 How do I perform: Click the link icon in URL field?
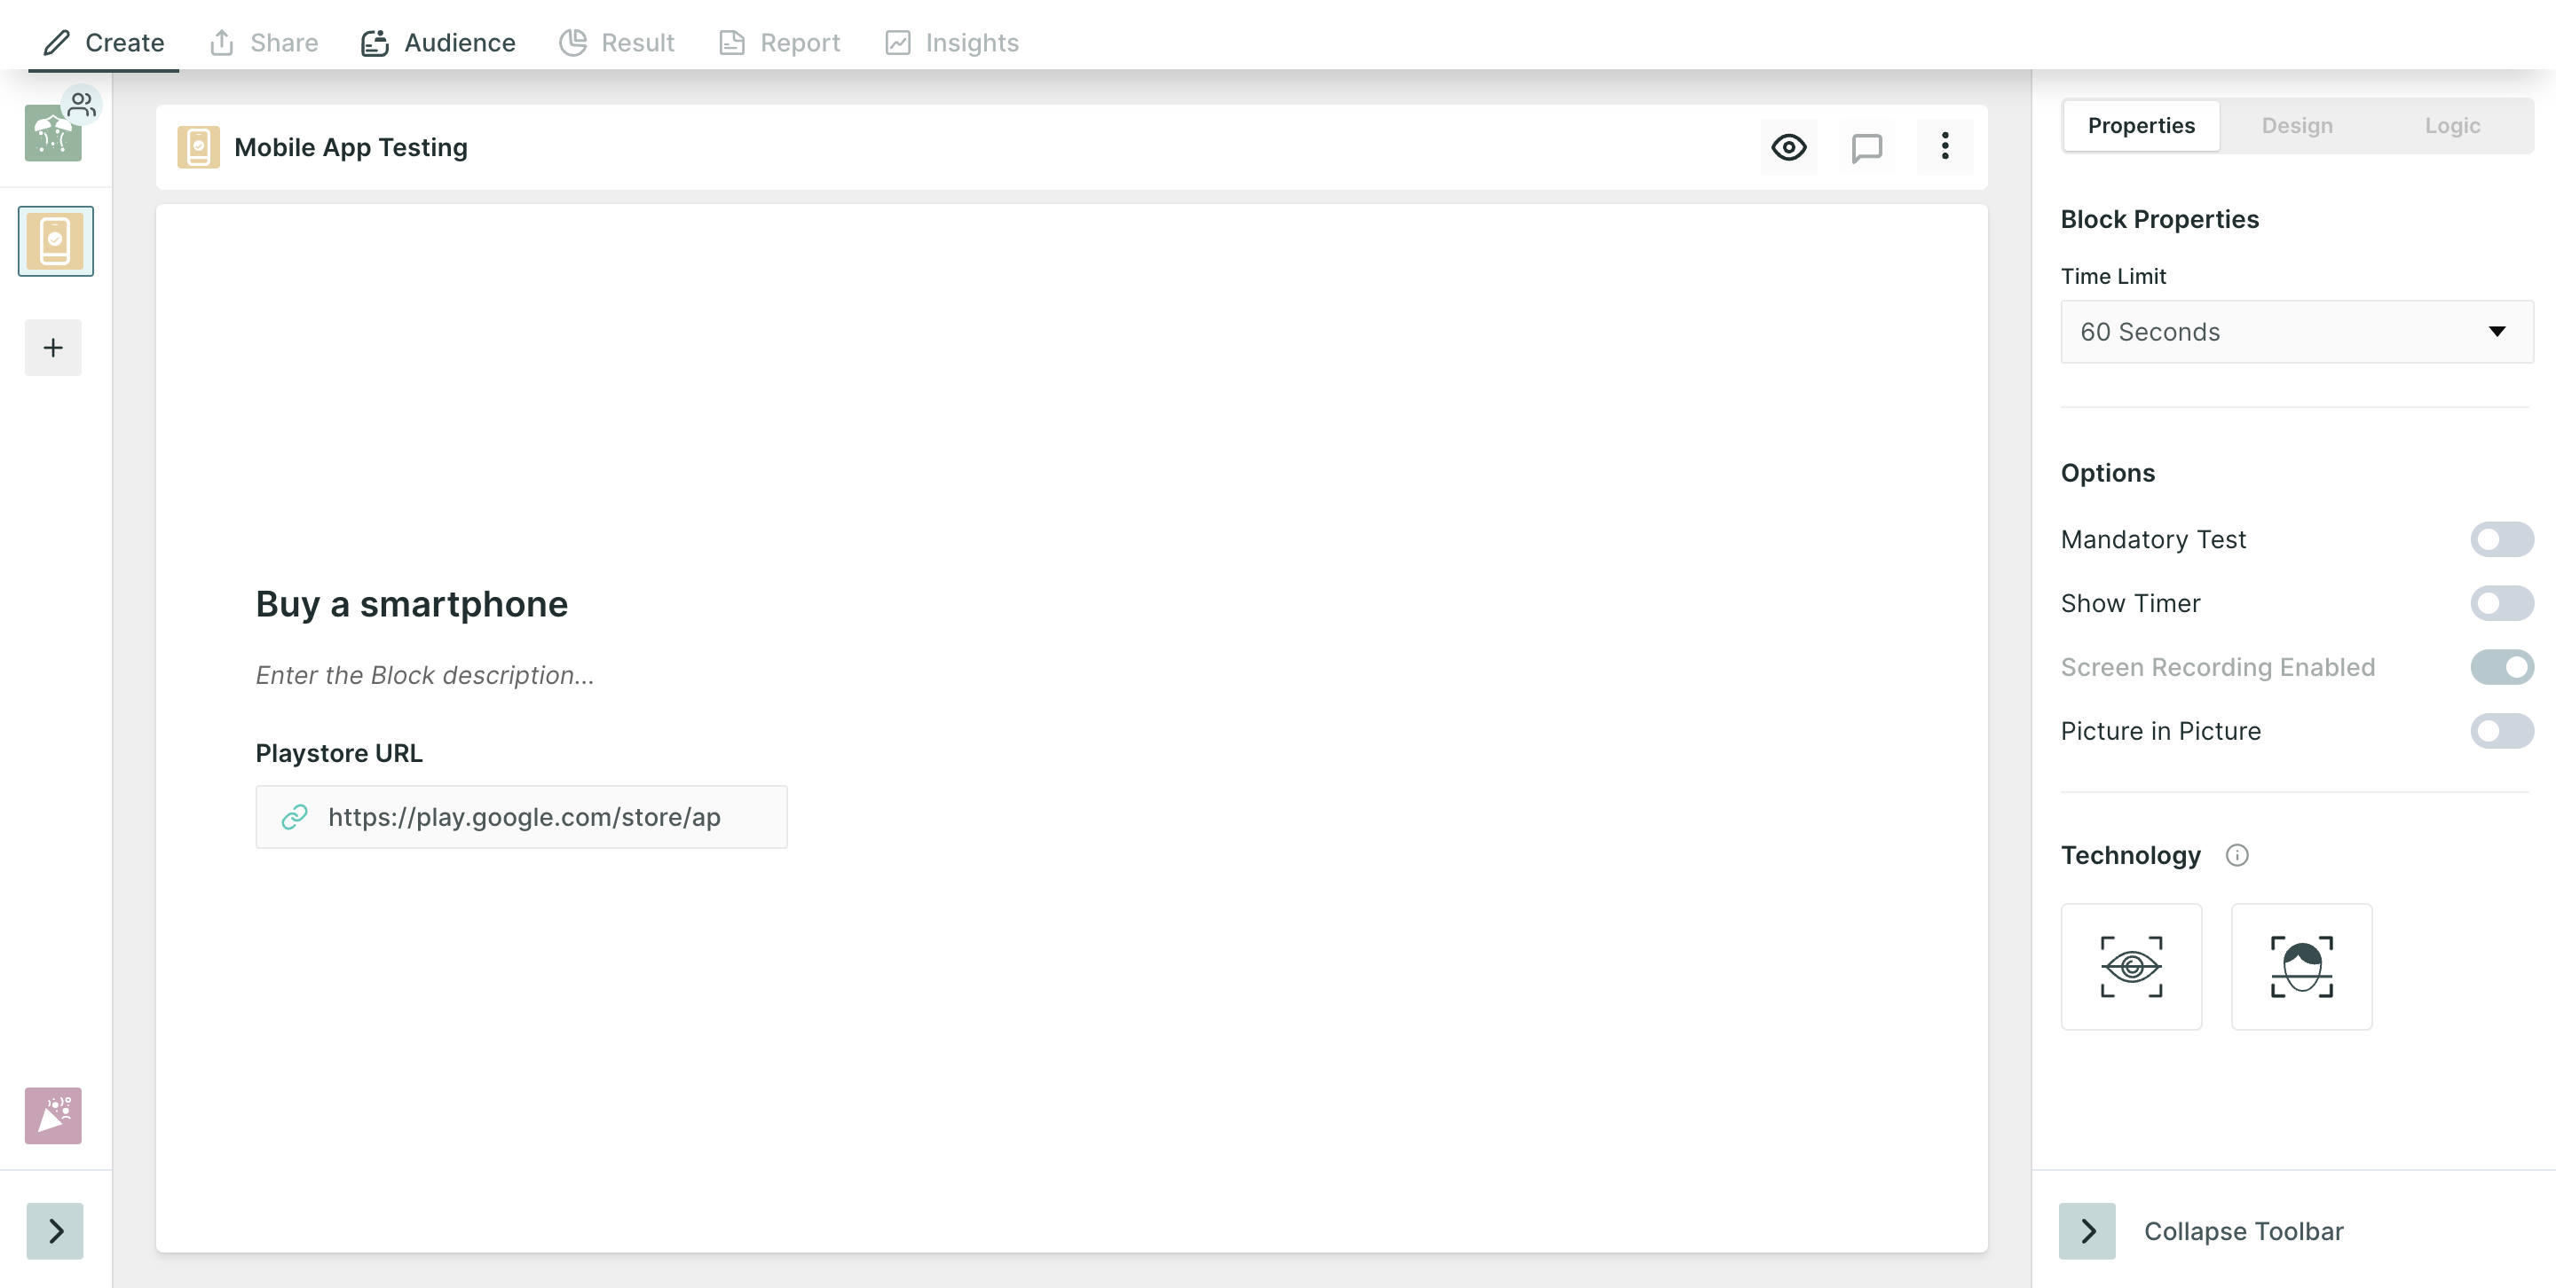(295, 817)
